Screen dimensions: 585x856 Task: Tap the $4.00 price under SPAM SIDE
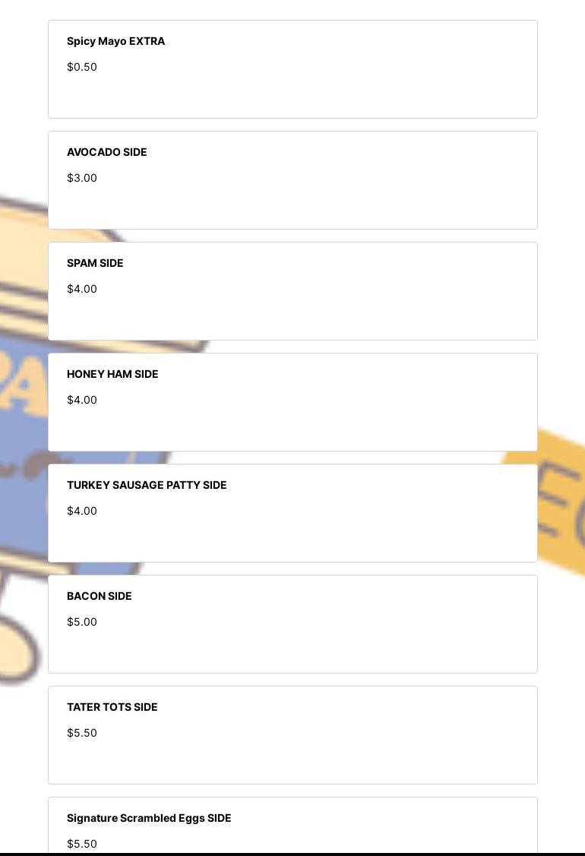(82, 290)
